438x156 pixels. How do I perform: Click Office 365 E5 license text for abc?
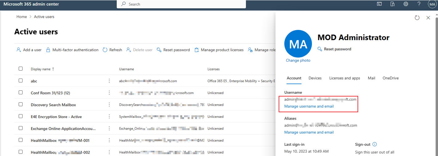241,81
